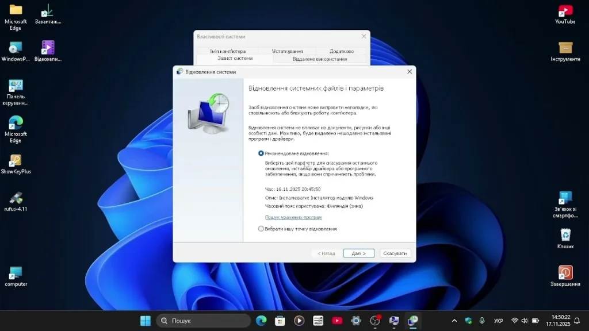The image size is (589, 331).
Task: Open notifications bell in the taskbar
Action: [x=577, y=321]
